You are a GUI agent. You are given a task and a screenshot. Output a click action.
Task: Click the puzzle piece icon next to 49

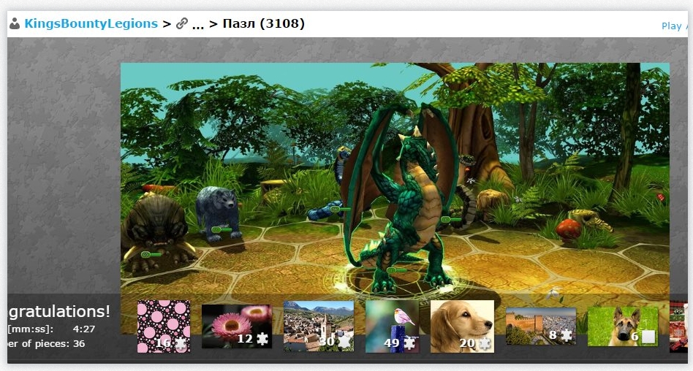[409, 343]
